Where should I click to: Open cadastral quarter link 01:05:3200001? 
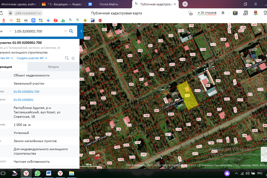click(x=23, y=100)
